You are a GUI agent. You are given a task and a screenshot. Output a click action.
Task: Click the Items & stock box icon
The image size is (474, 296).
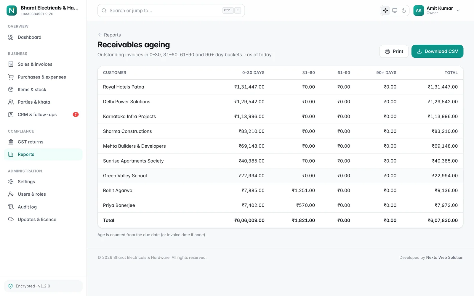point(11,89)
